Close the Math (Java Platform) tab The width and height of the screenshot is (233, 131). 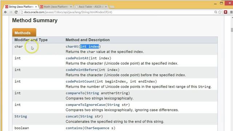[x=71, y=7]
